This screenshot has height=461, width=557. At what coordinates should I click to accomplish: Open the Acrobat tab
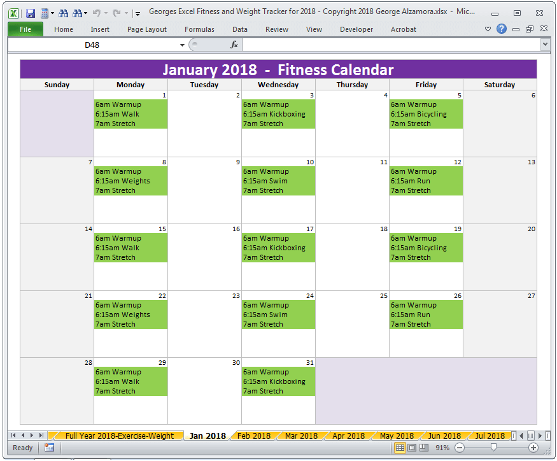(403, 29)
